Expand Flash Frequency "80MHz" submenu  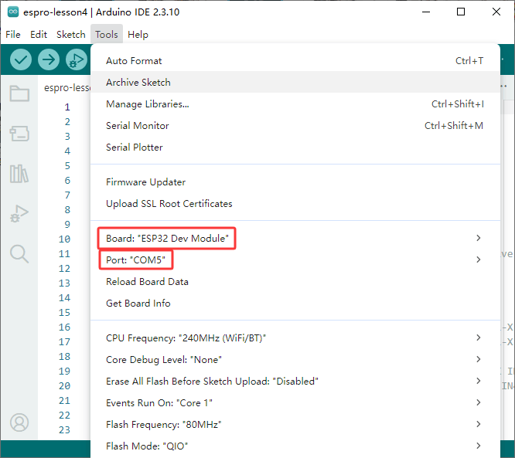point(295,425)
